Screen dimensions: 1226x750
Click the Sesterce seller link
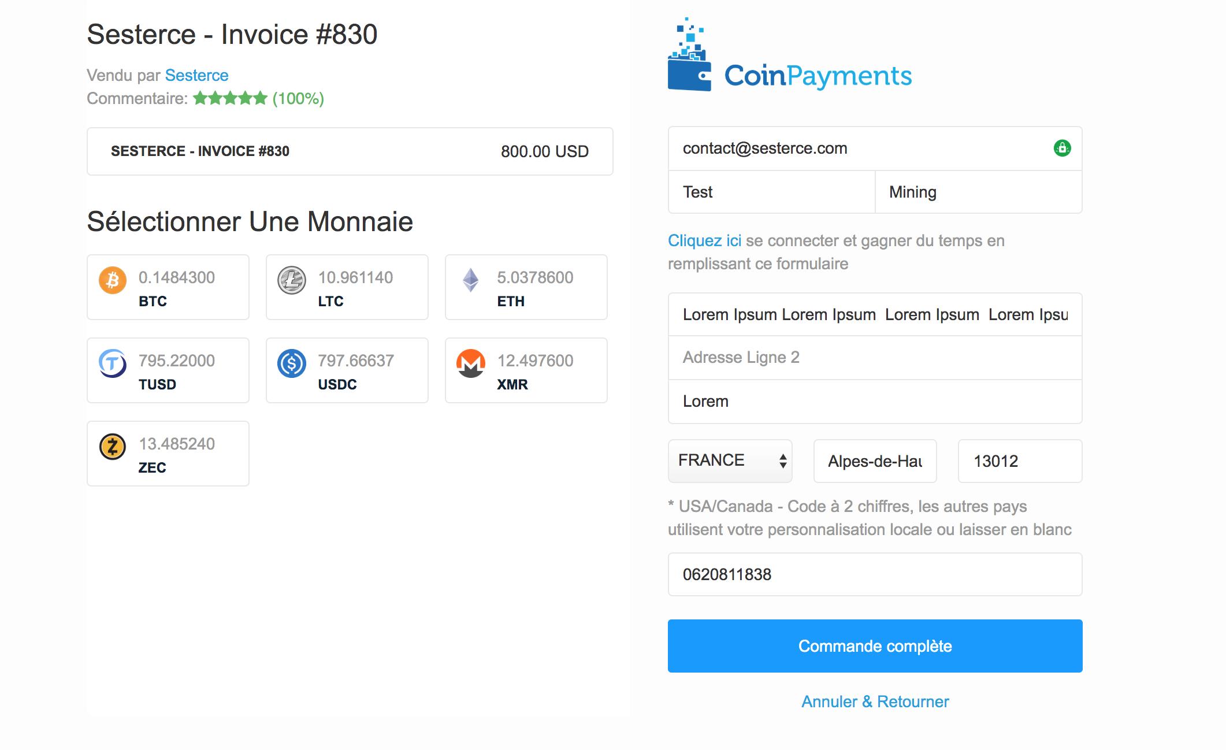point(196,75)
